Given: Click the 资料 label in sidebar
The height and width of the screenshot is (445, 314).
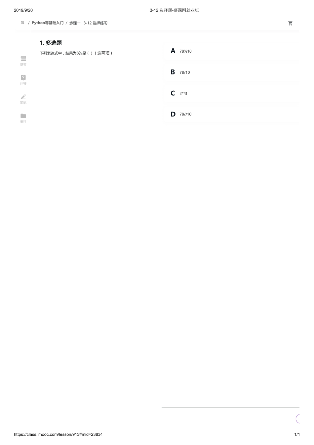Looking at the screenshot, I should pyautogui.click(x=23, y=122).
